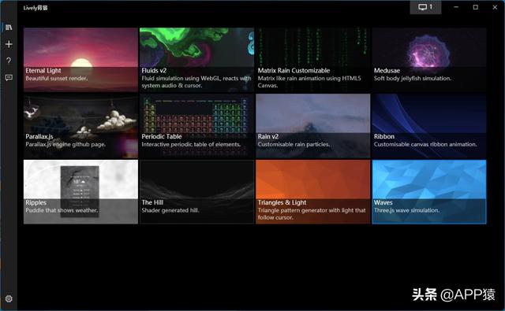Open the Library view icon in sidebar
Screen dimensions: 505x311
(x=9, y=28)
